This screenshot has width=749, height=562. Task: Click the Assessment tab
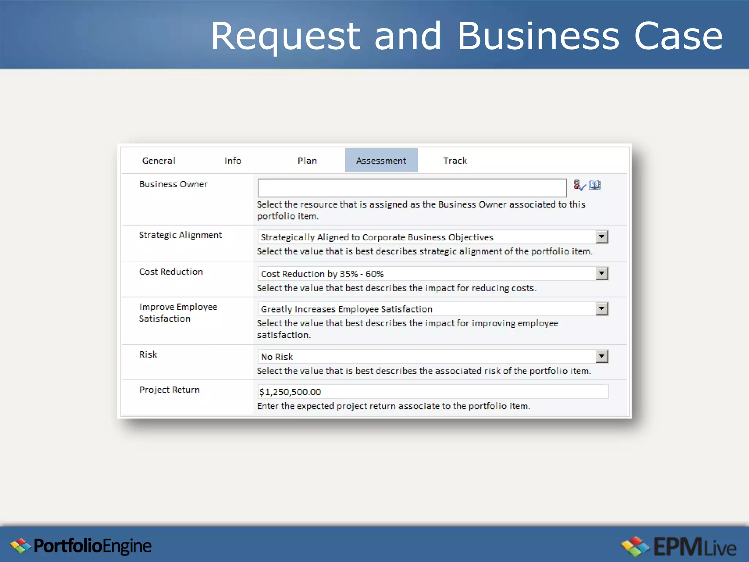tap(381, 160)
